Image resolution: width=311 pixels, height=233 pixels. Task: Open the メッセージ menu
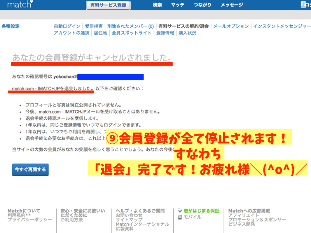[x=232, y=5]
